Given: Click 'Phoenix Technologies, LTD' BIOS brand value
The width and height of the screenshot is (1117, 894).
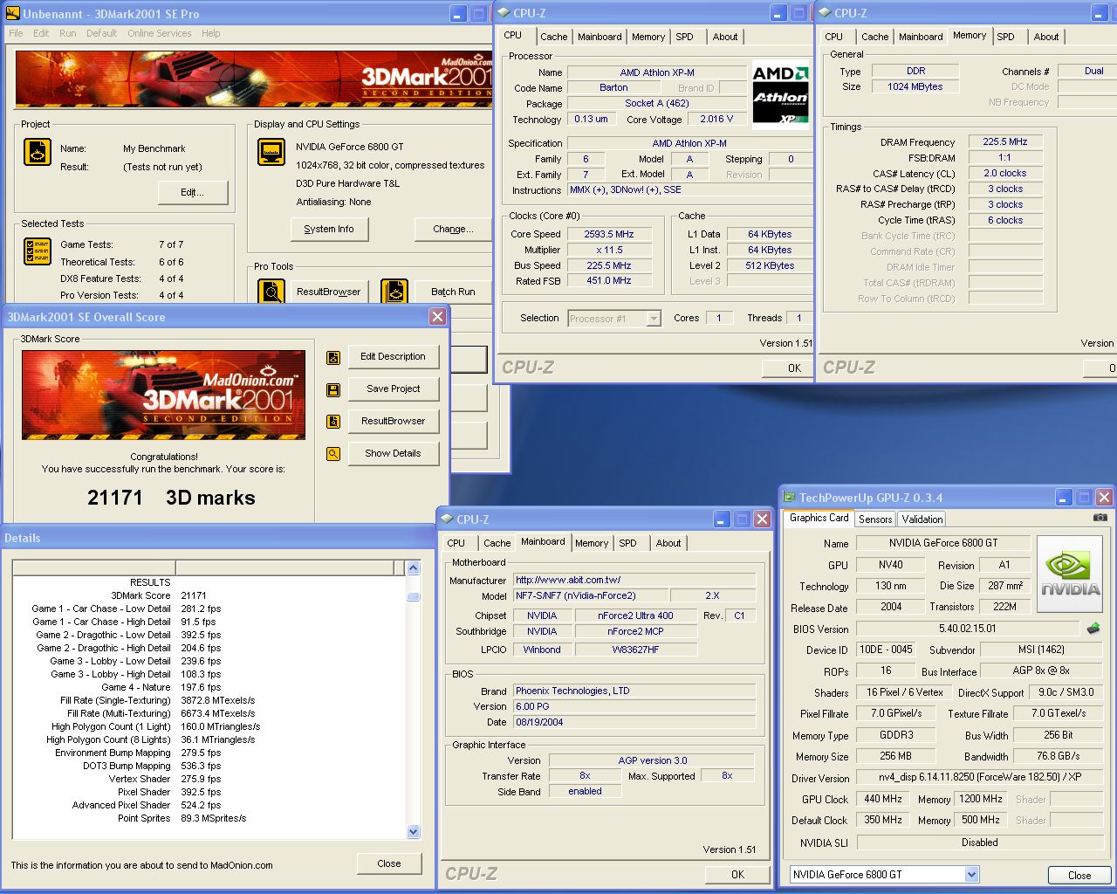Looking at the screenshot, I should (572, 691).
